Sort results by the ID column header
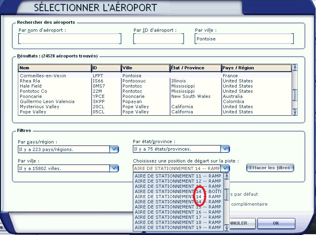316x235 pixels. point(106,68)
